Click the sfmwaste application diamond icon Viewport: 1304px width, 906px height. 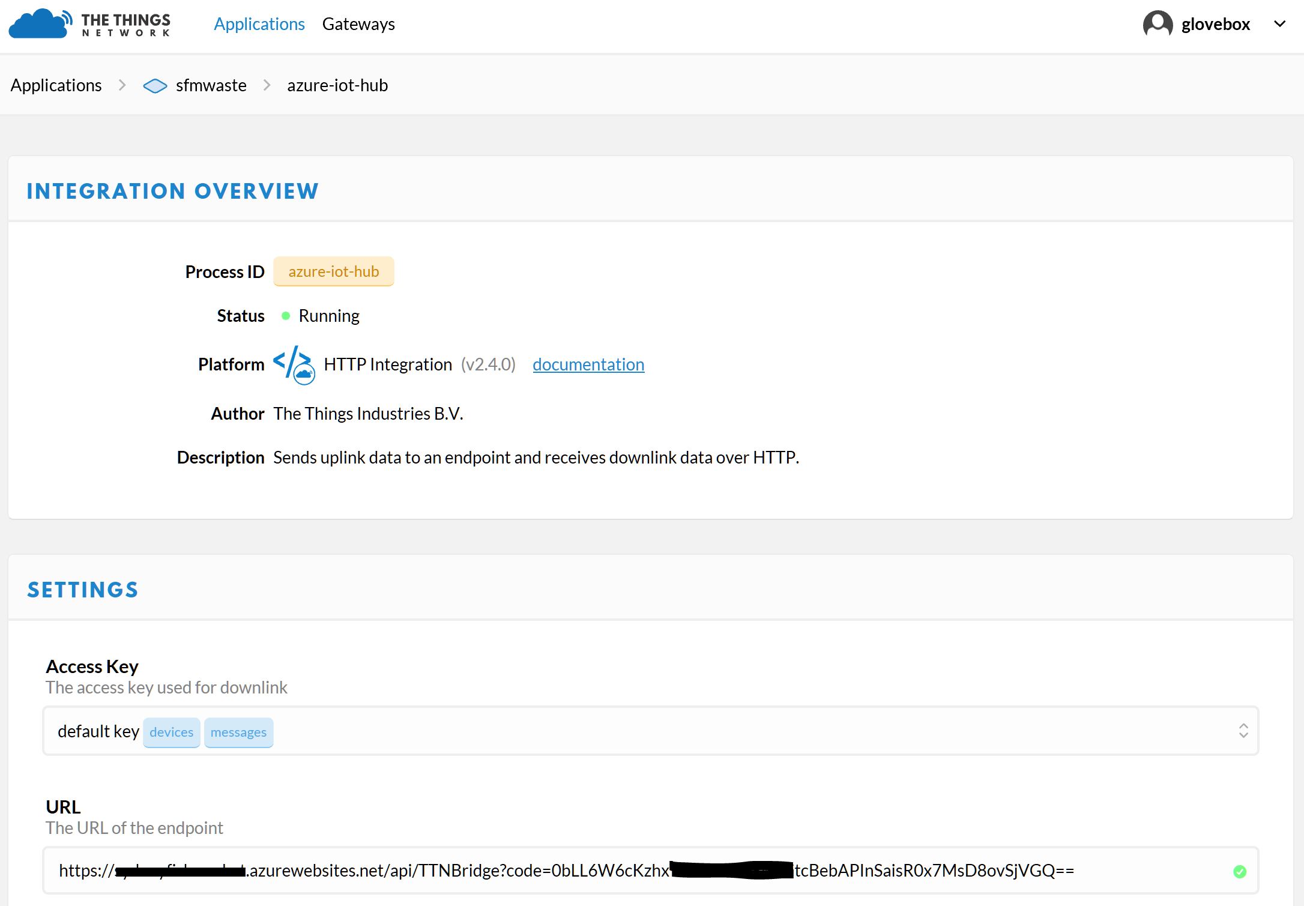(155, 86)
